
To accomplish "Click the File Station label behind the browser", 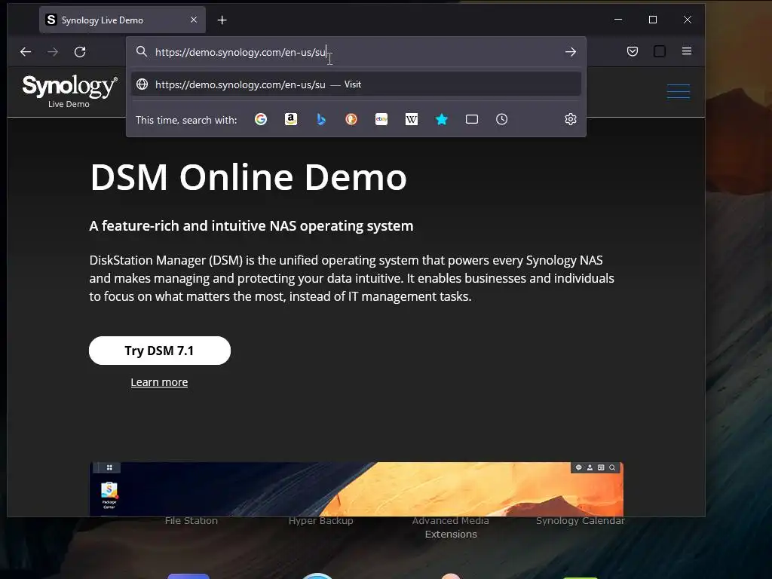I will [x=191, y=521].
